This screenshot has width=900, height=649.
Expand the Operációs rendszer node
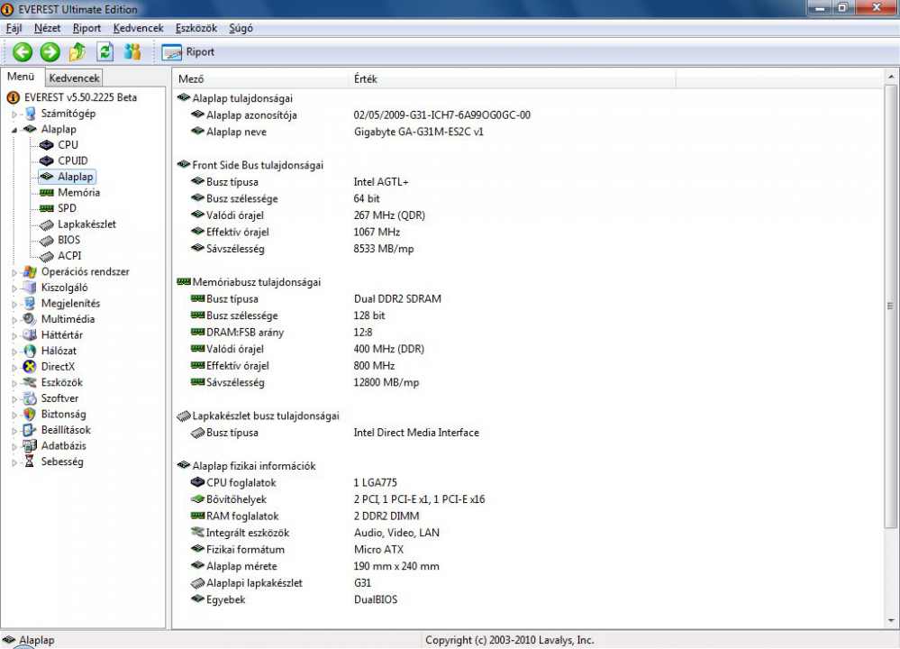14,272
